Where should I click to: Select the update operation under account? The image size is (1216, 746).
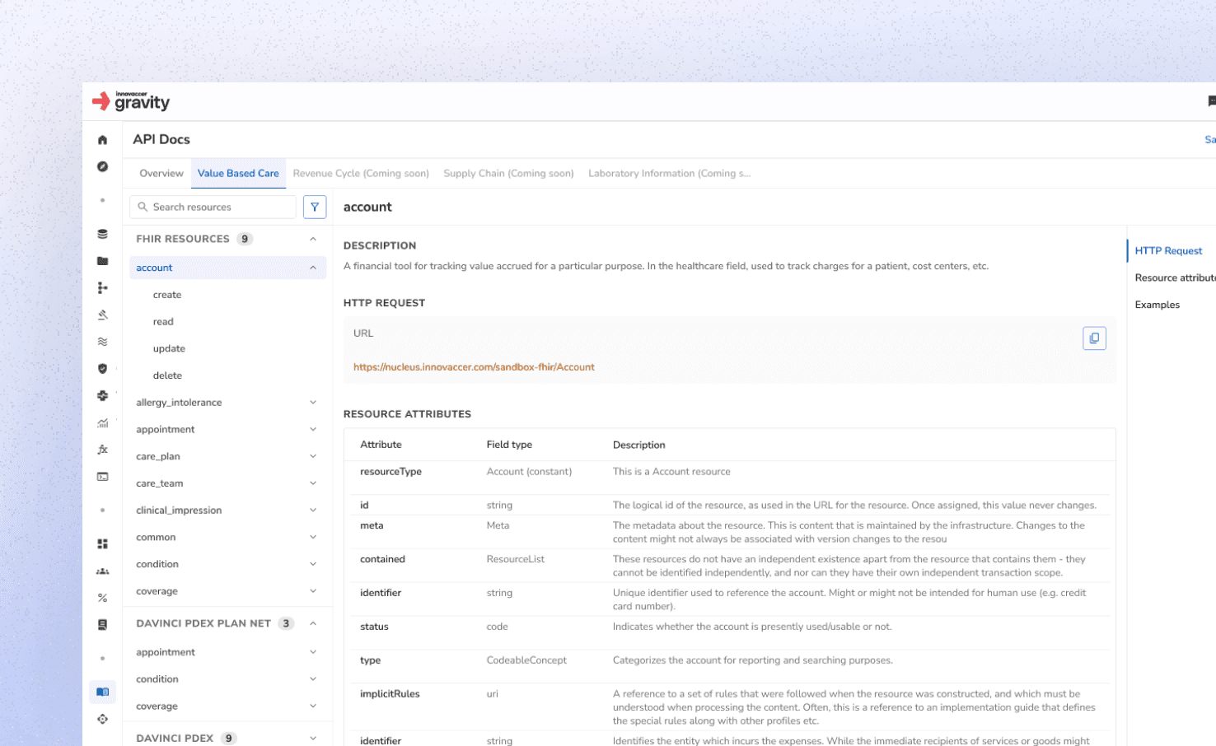[x=169, y=348]
